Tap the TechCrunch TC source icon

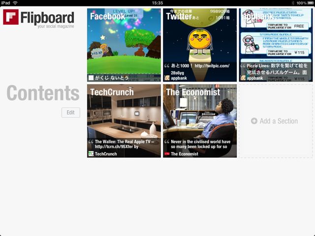point(91,154)
